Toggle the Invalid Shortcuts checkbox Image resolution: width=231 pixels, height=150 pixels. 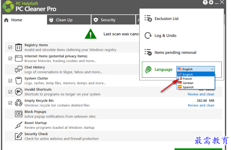[10, 92]
